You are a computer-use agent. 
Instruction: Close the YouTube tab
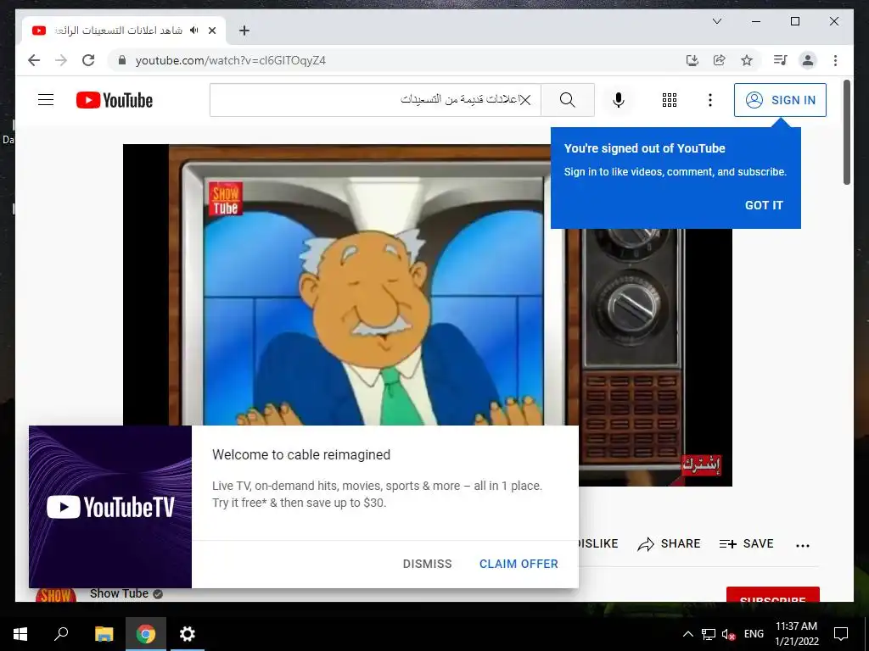pos(212,31)
